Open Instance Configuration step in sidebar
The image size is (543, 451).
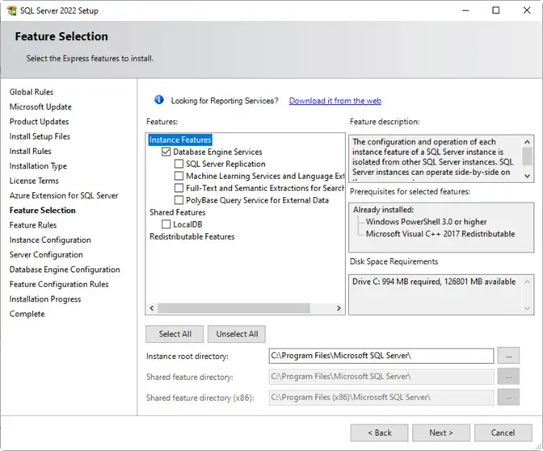50,240
